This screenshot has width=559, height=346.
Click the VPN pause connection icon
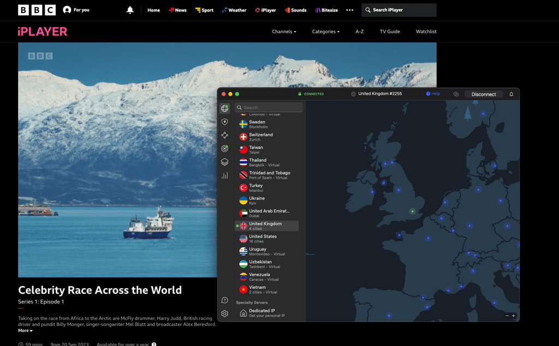[456, 94]
